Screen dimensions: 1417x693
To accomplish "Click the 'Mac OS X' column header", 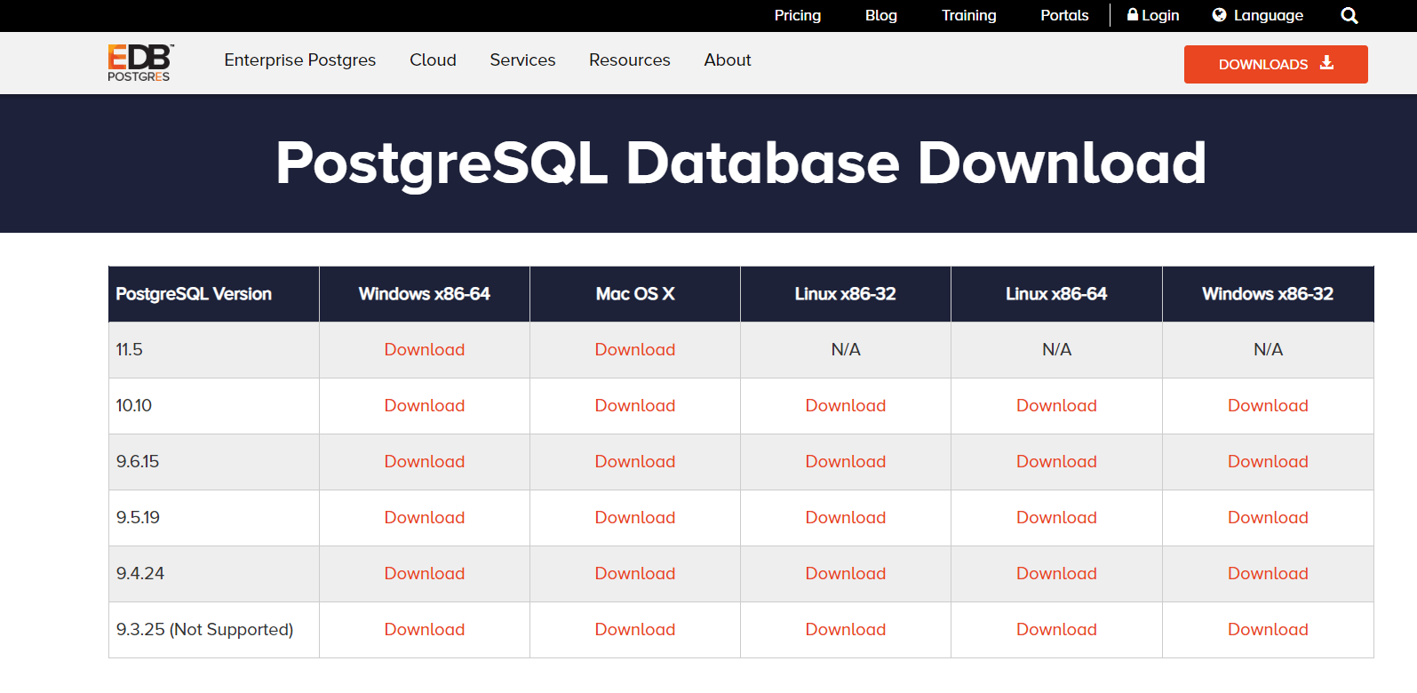I will coord(635,294).
